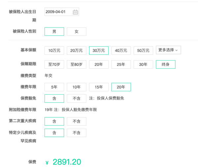The height and width of the screenshot is (168, 198).
Task: Select 不含 for 第二次重大疾病
Action: coord(77,121)
